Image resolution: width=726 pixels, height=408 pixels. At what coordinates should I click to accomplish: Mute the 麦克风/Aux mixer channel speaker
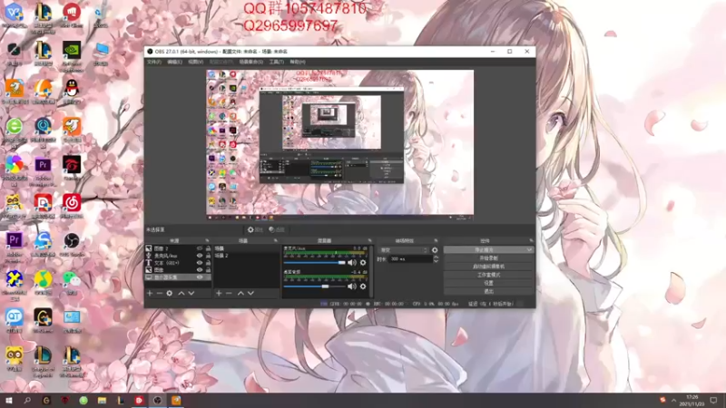tap(352, 263)
